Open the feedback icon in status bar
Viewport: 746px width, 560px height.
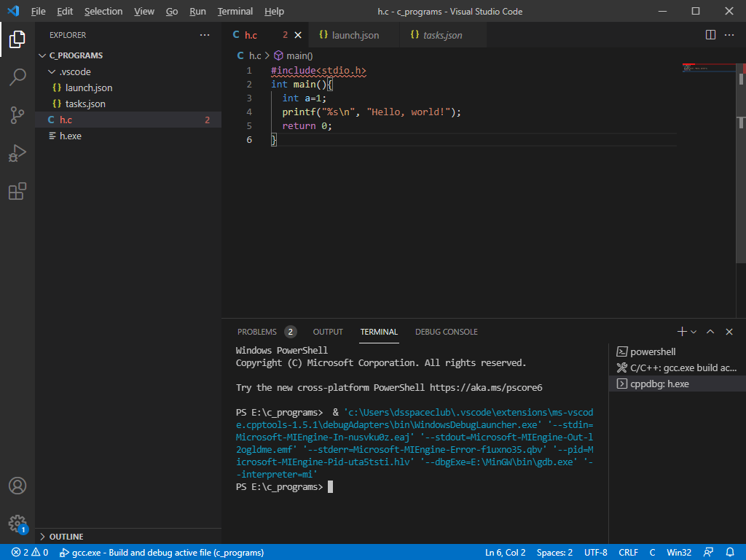tap(708, 553)
